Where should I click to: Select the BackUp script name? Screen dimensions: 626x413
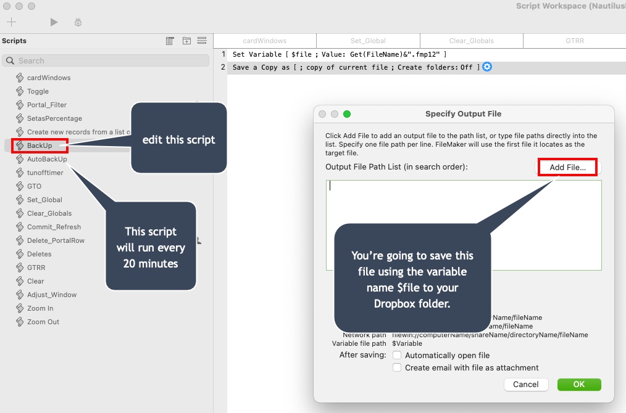point(40,145)
